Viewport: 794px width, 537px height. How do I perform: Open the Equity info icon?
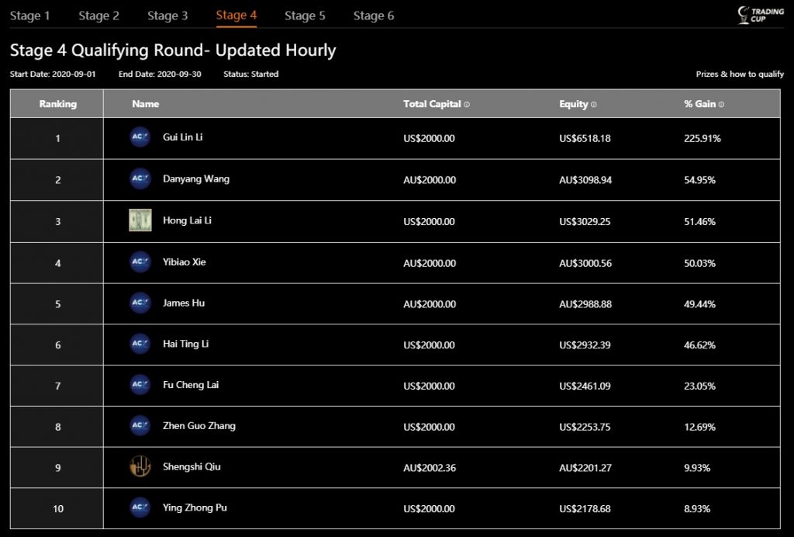(x=593, y=104)
